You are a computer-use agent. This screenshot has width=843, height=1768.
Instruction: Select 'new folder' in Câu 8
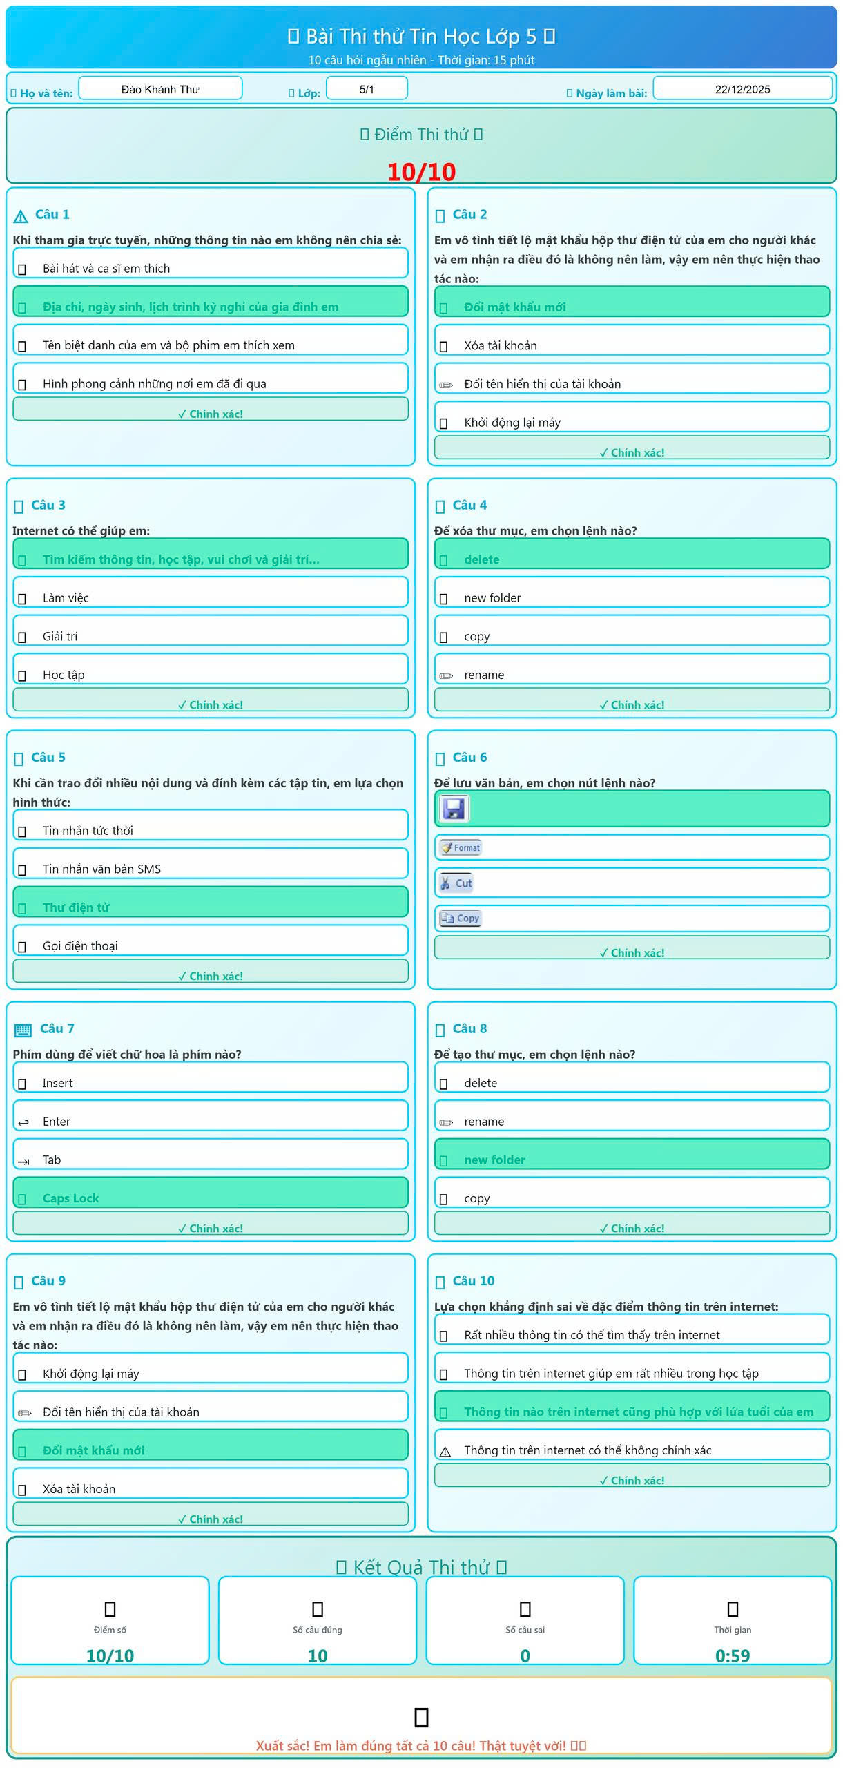631,1158
